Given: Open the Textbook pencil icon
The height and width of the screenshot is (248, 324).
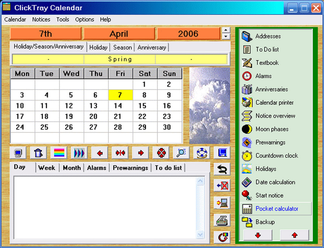Looking at the screenshot, I should (x=247, y=63).
